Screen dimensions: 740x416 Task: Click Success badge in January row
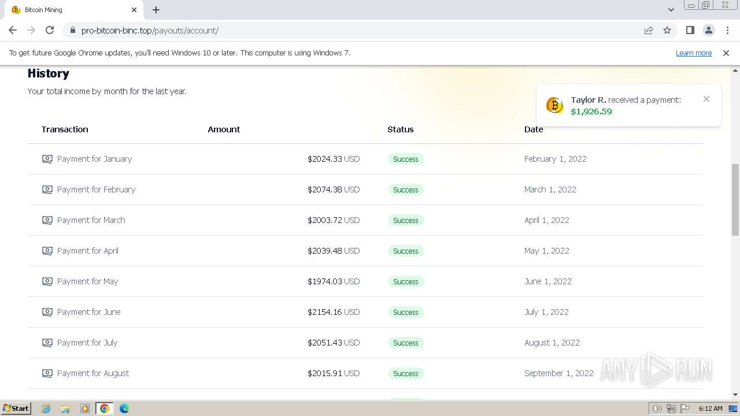pyautogui.click(x=406, y=159)
